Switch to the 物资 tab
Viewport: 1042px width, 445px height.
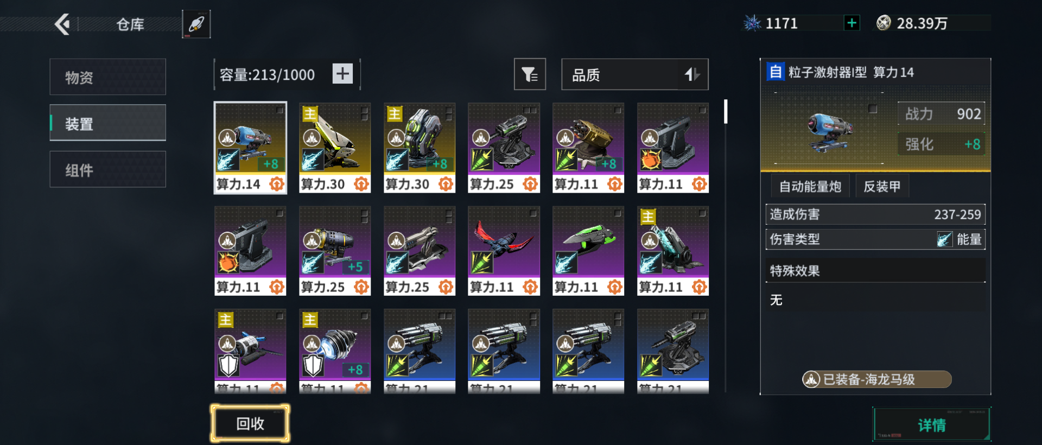click(x=107, y=77)
